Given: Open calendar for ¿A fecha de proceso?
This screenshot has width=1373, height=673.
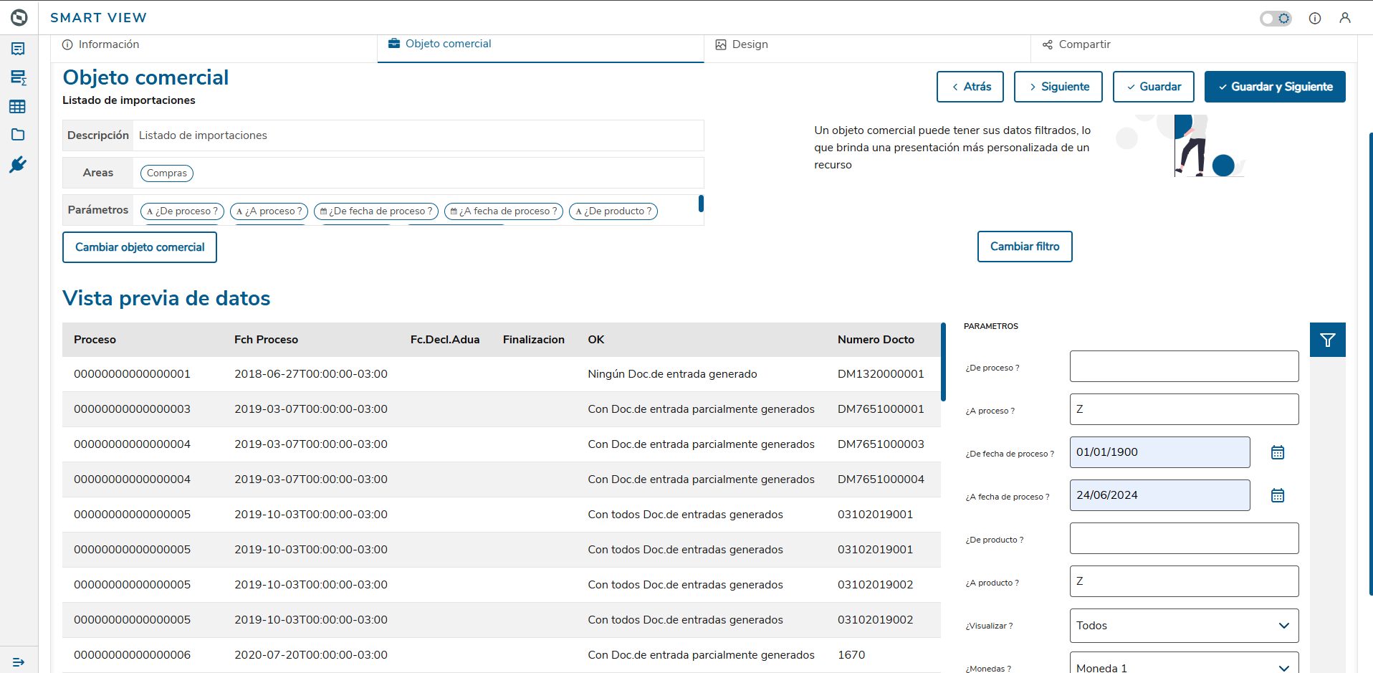Looking at the screenshot, I should click(x=1278, y=495).
